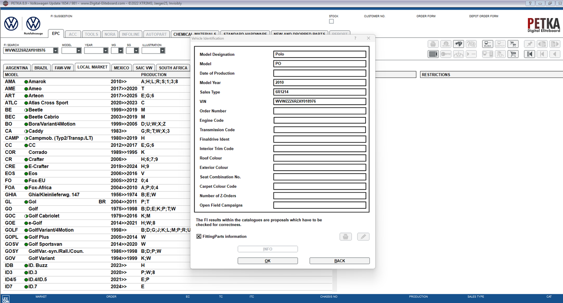
Task: Open the ELSA link icon
Action: 487,44
